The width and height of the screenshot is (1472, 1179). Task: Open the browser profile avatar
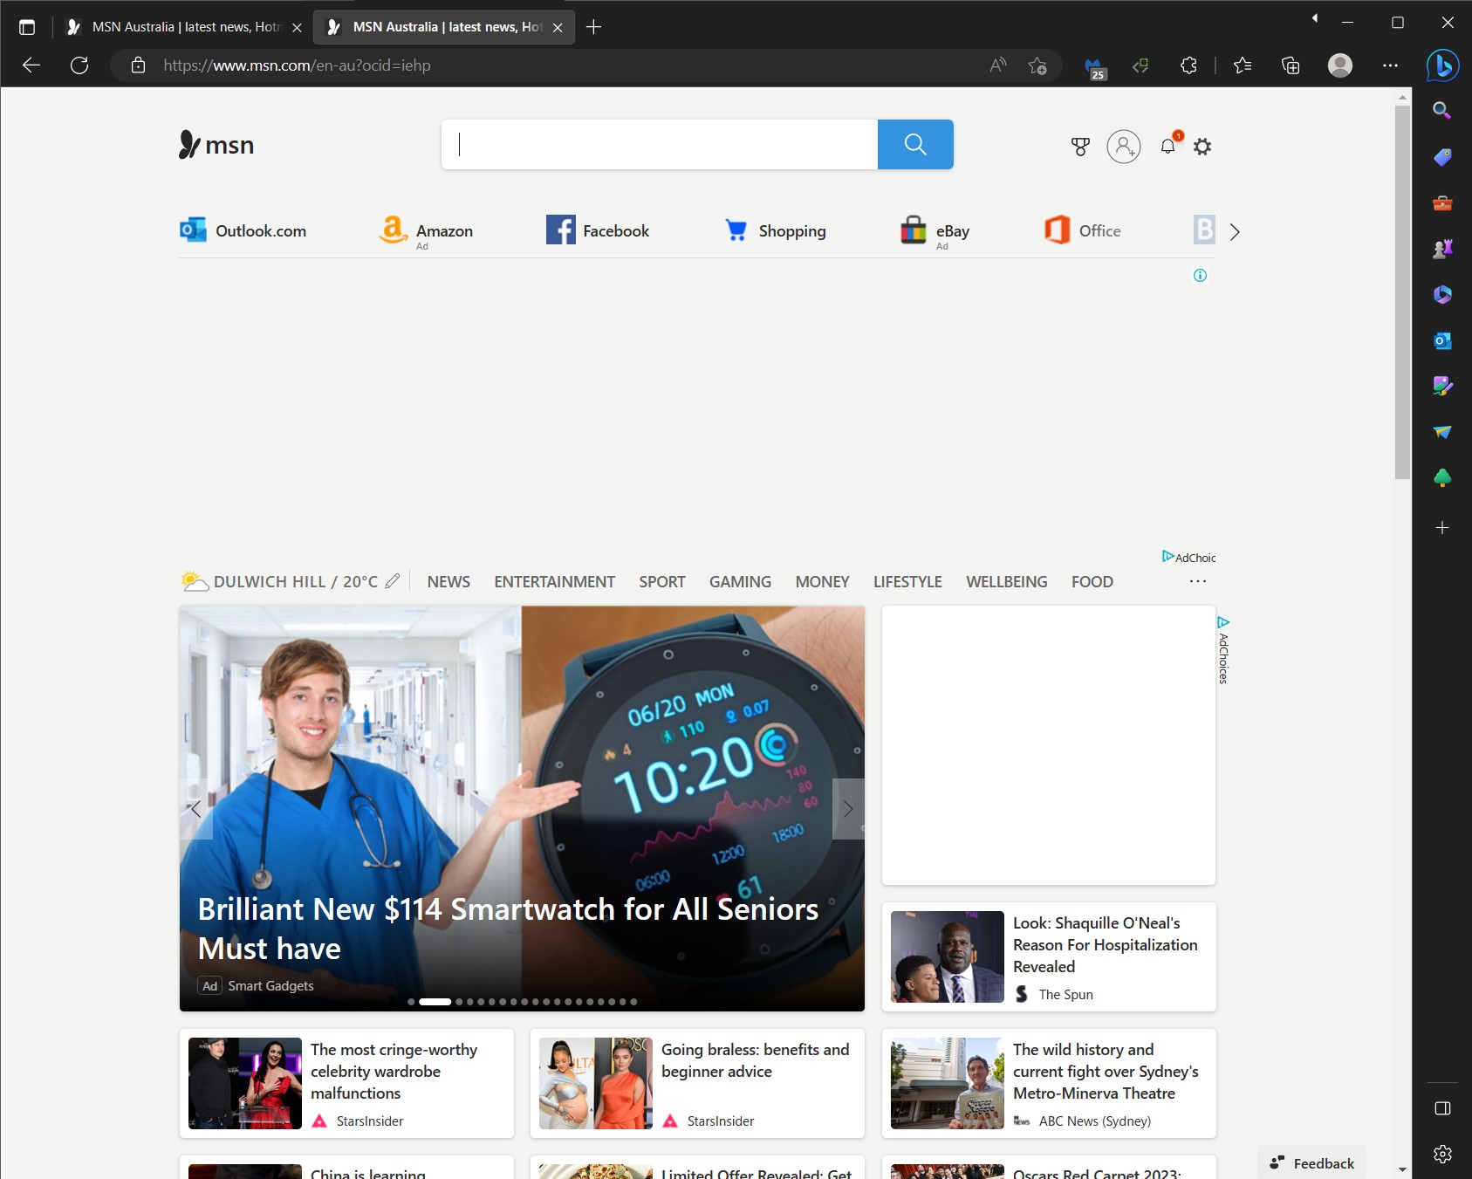click(1340, 65)
